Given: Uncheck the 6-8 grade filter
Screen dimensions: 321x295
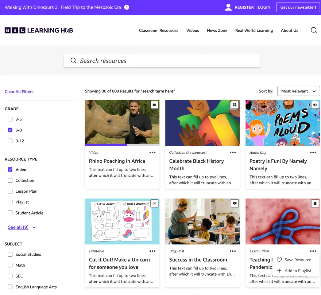Looking at the screenshot, I should click(x=10, y=130).
